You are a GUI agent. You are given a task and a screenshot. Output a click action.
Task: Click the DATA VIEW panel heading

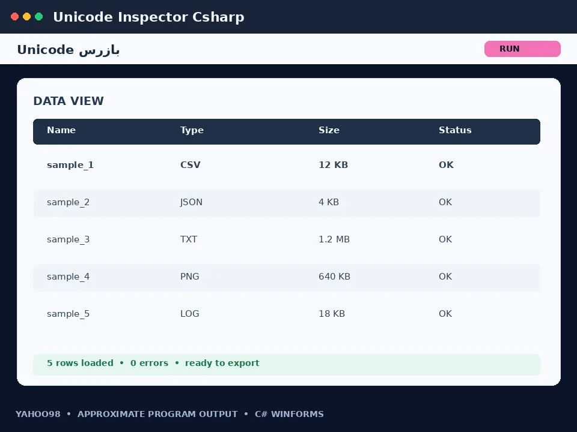point(69,101)
